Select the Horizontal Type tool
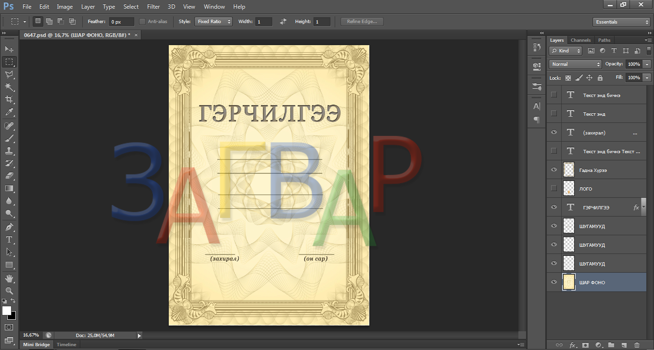Image resolution: width=654 pixels, height=350 pixels. tap(9, 239)
